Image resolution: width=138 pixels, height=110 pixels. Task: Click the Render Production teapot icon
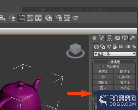[75, 18]
